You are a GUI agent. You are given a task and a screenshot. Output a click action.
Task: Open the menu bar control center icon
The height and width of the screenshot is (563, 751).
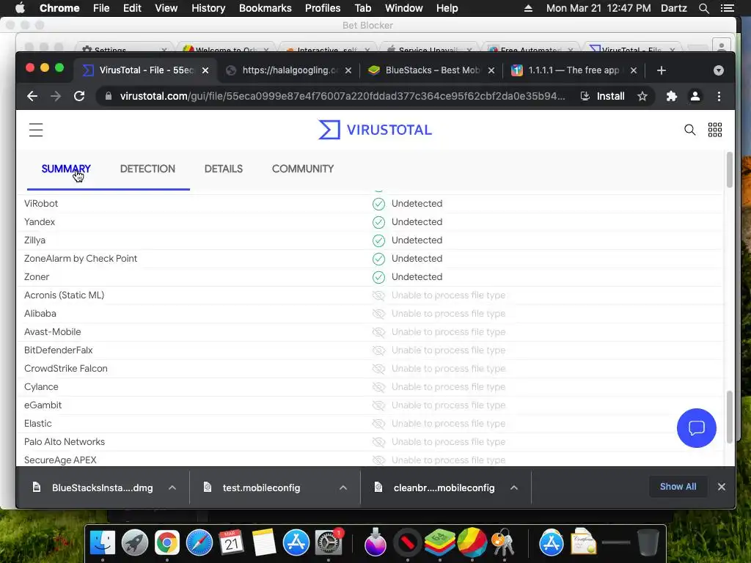point(727,8)
